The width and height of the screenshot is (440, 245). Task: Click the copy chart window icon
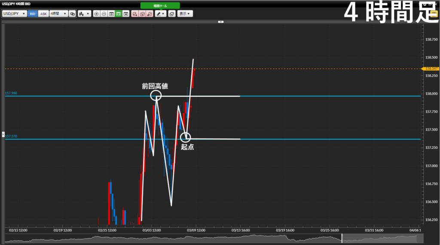(x=172, y=14)
